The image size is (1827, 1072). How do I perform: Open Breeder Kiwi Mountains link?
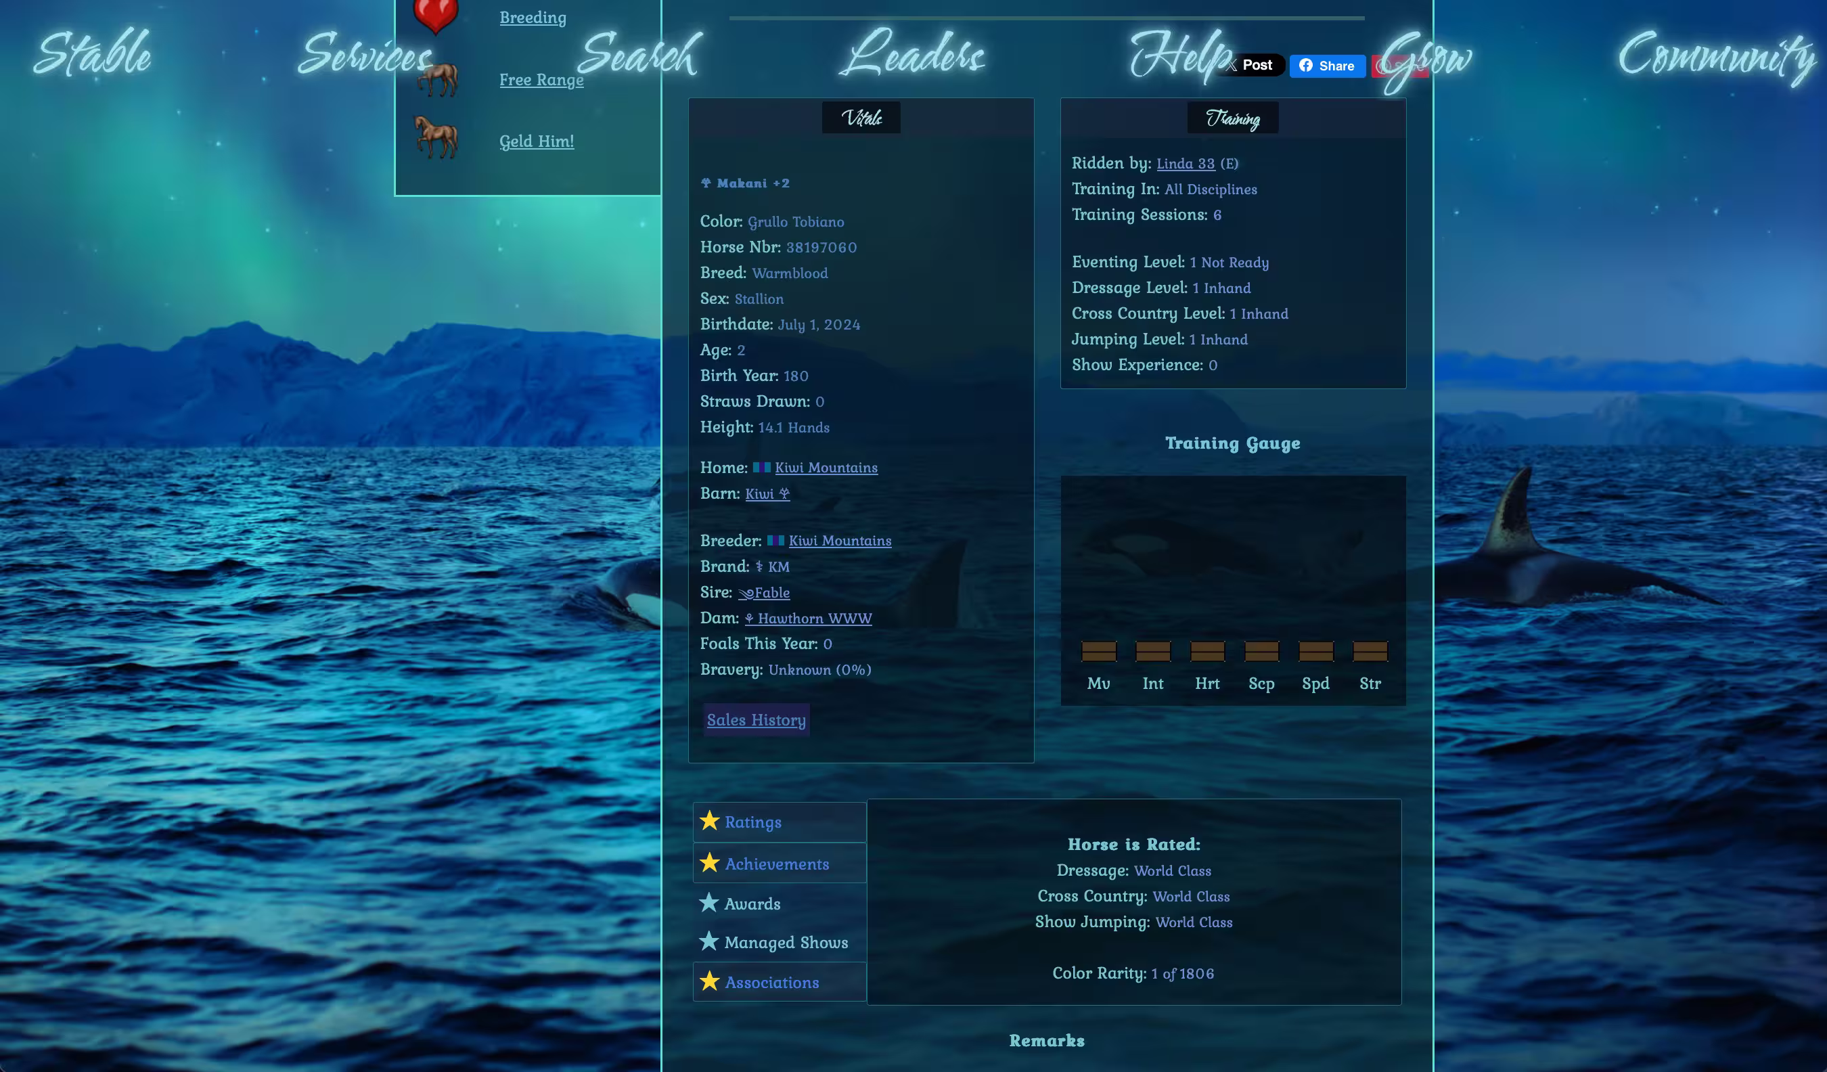coord(840,541)
